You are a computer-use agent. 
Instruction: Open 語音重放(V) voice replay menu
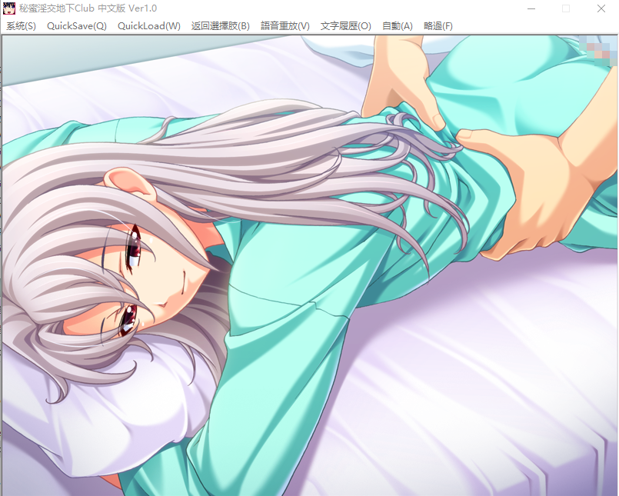285,26
